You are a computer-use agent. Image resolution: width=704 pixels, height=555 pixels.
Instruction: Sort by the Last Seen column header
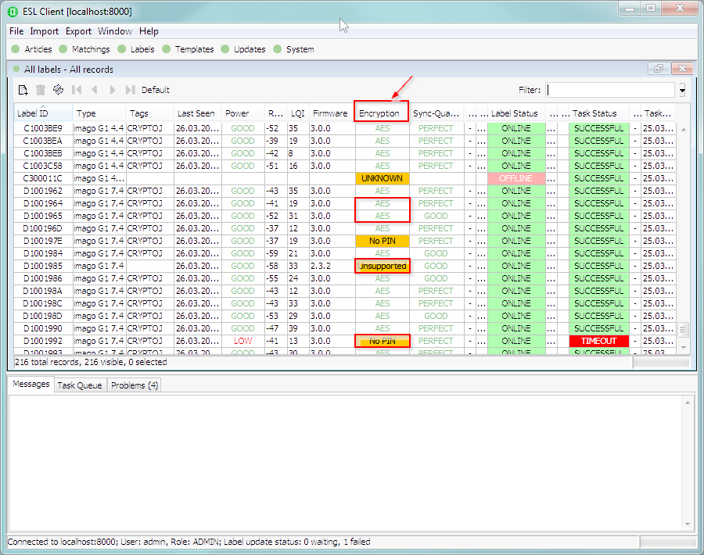[x=198, y=113]
